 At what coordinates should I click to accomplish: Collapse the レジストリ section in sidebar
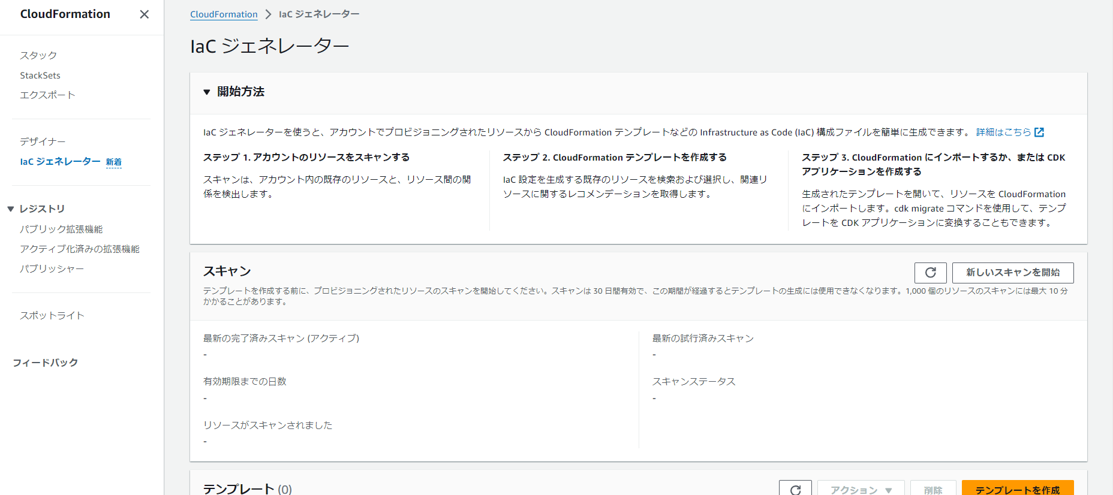(10, 209)
